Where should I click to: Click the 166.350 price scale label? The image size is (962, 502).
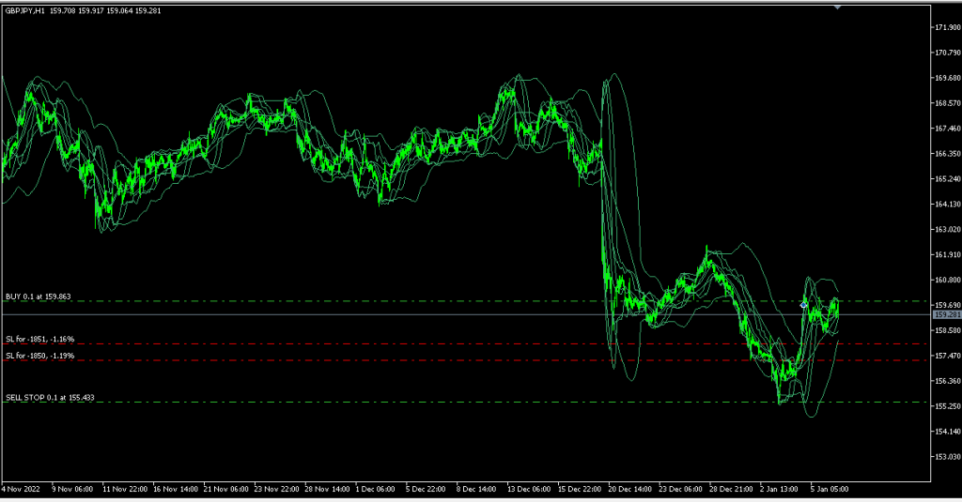click(946, 153)
